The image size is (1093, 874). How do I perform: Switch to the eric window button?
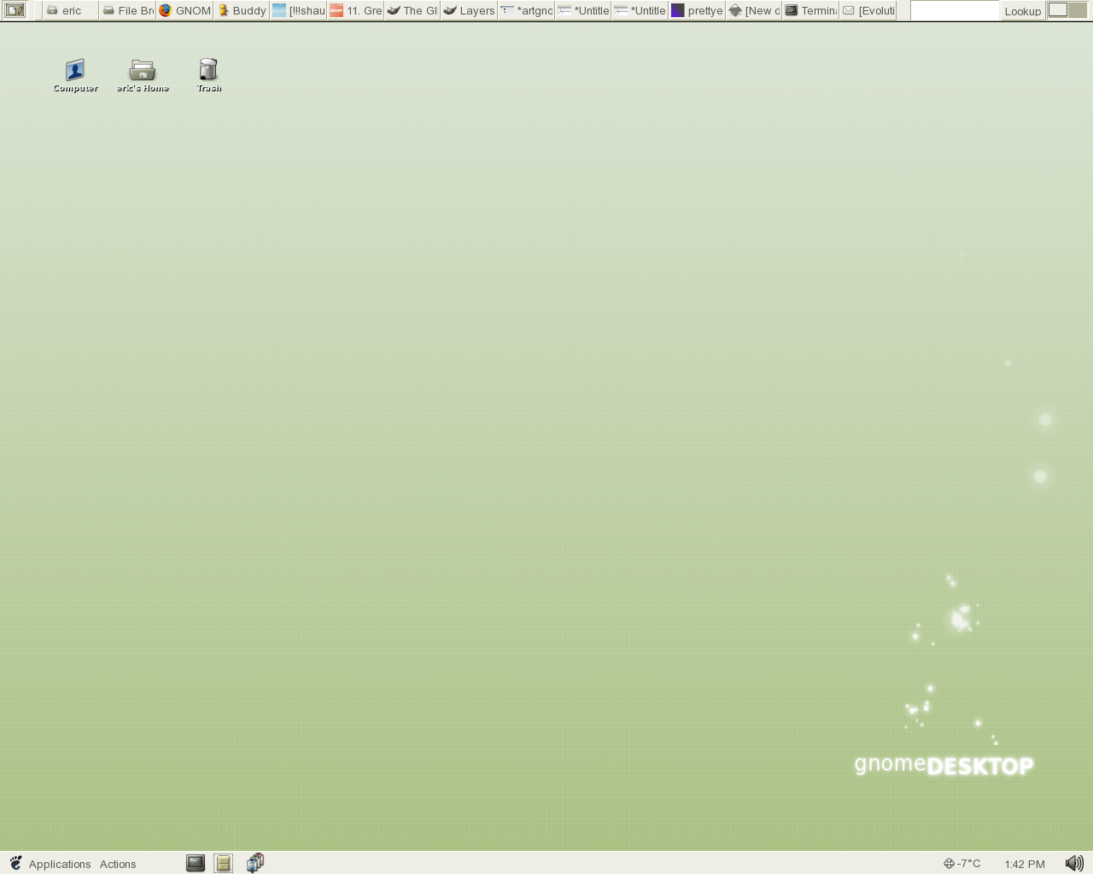(71, 10)
